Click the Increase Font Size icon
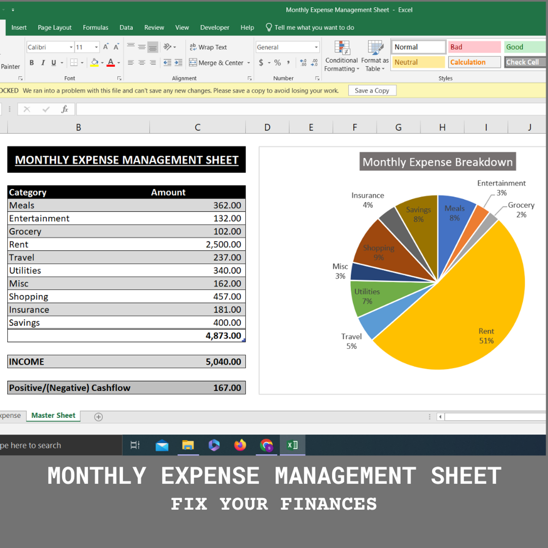548x548 pixels. [105, 47]
